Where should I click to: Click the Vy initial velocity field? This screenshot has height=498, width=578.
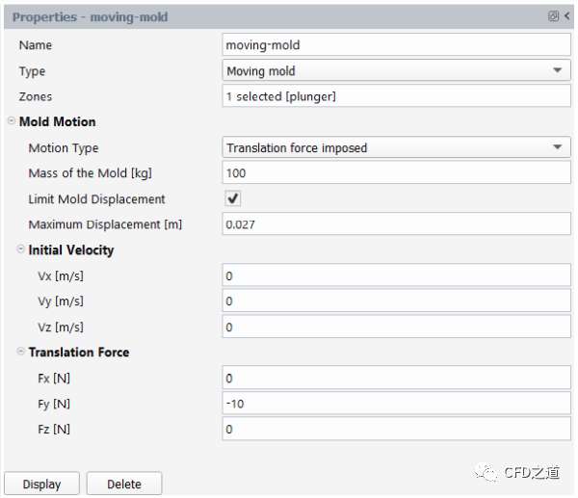click(396, 301)
